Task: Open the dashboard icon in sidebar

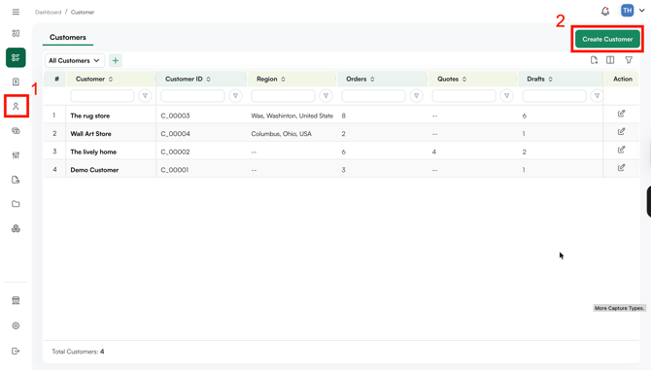Action: (x=16, y=33)
